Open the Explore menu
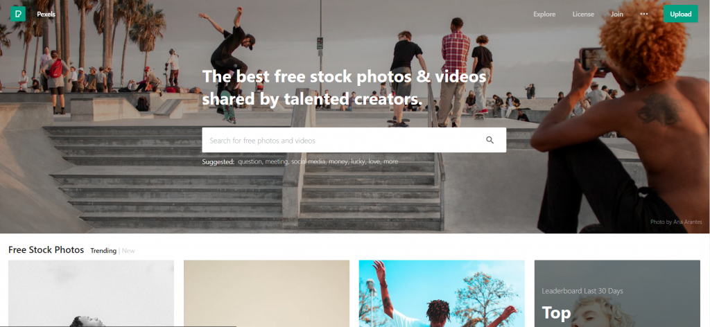 point(544,14)
